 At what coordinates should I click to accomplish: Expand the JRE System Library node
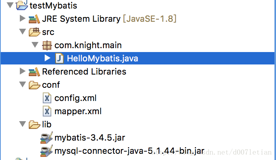(23, 18)
